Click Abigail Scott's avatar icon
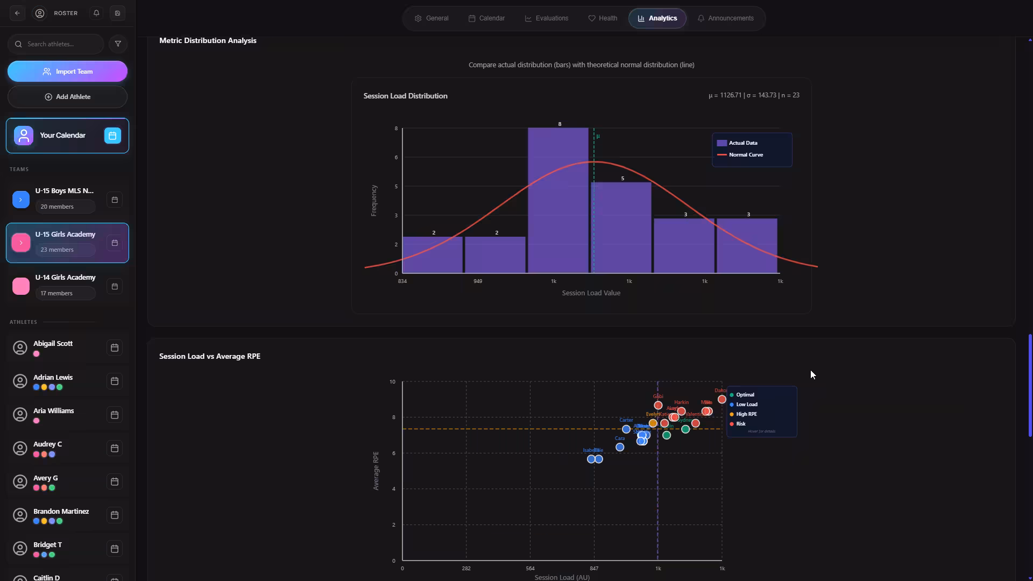The width and height of the screenshot is (1033, 581). (x=20, y=348)
